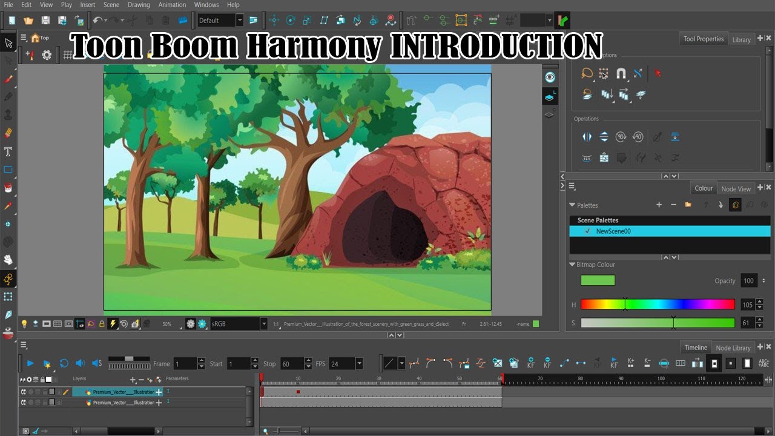Toggle visibility of second Premium_Vector layer
775x436 pixels.
(x=24, y=402)
